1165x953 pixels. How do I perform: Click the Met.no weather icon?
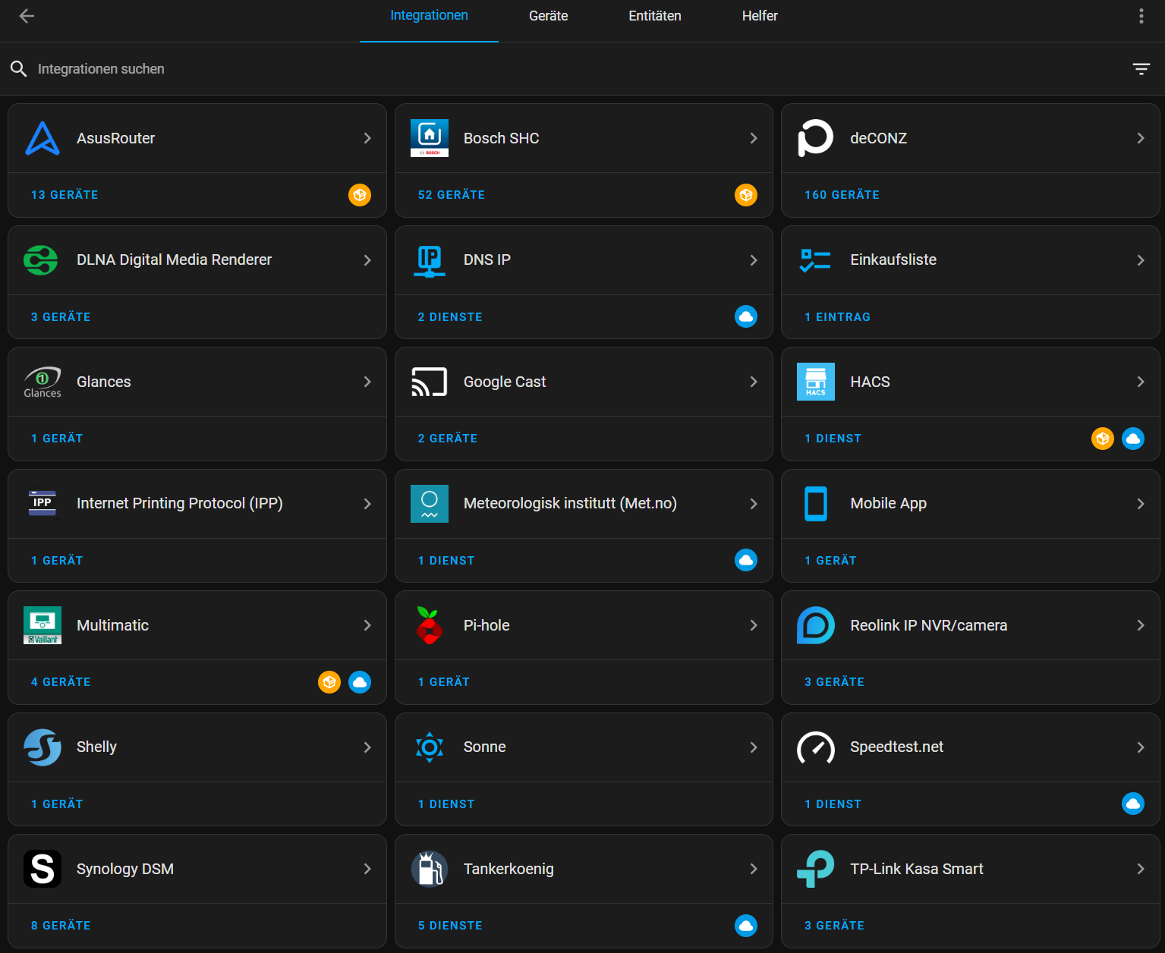pyautogui.click(x=430, y=504)
